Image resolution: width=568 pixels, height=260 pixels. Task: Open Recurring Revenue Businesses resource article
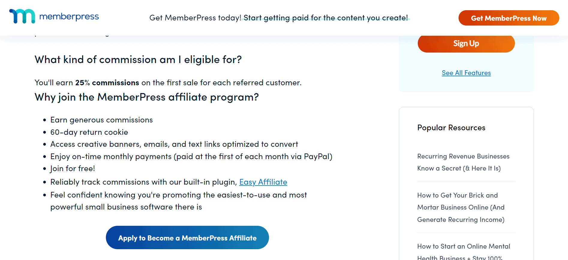[x=463, y=162]
